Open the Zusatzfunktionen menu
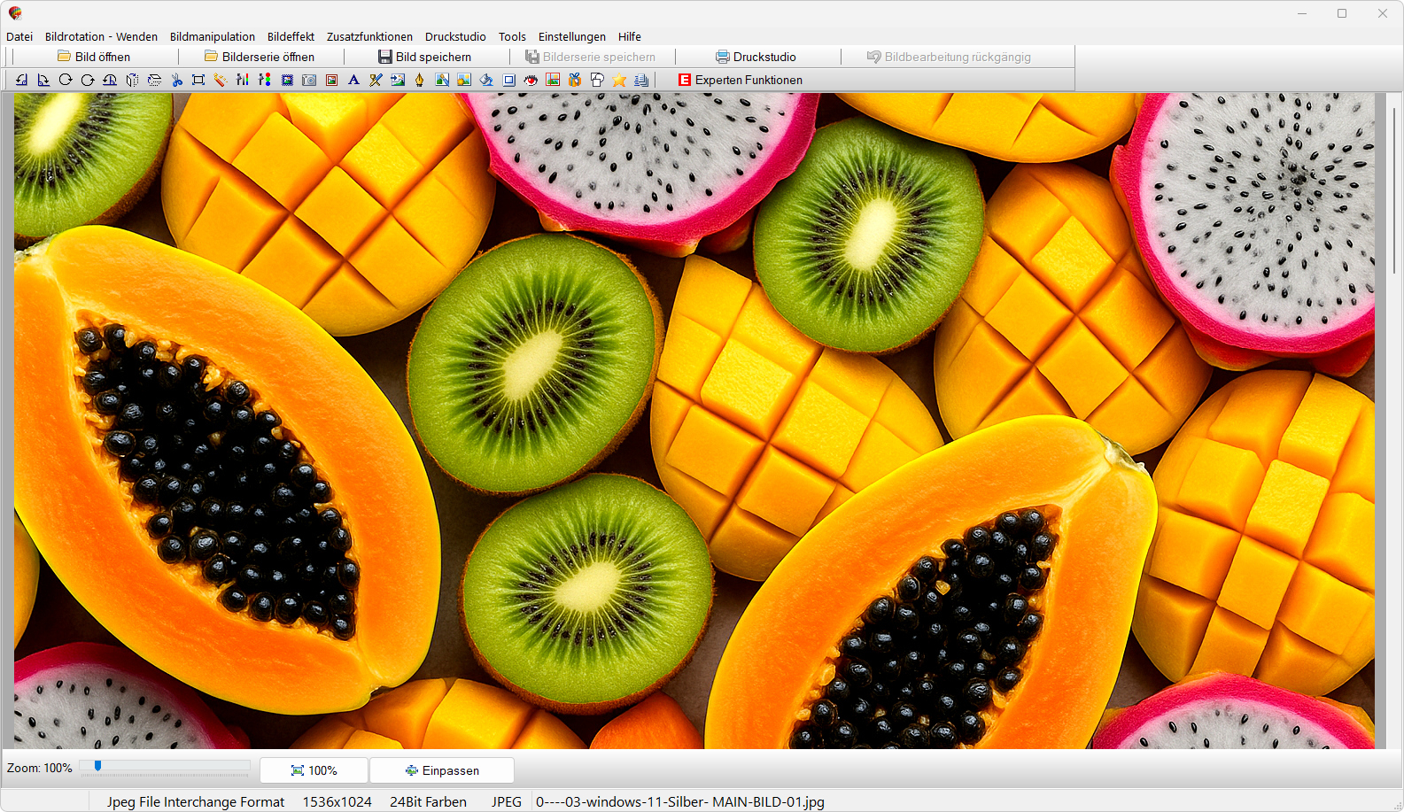The image size is (1404, 812). 369,36
